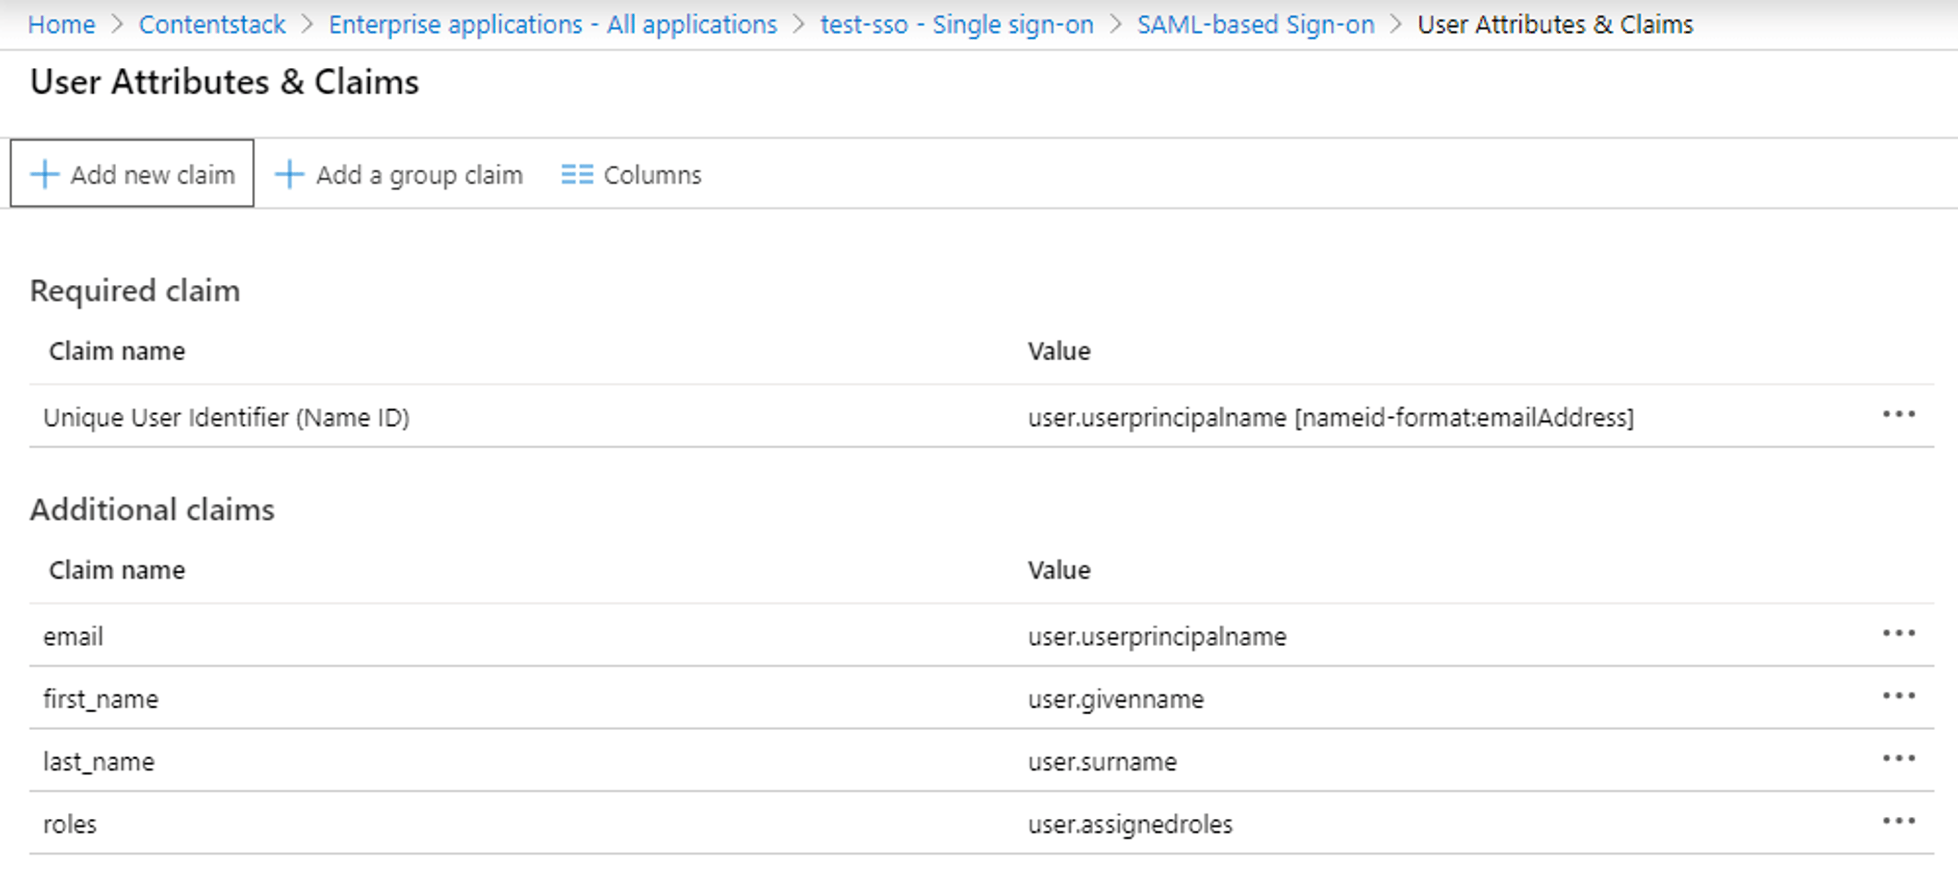
Task: Open ellipsis menu for the roles claim
Action: pyautogui.click(x=1898, y=820)
